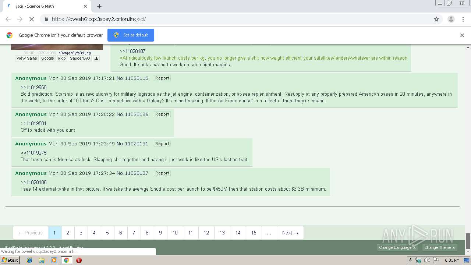Viewport: 471px width, 265px height.
Task: Click the vertical page scrollbar thumb
Action: [468, 241]
